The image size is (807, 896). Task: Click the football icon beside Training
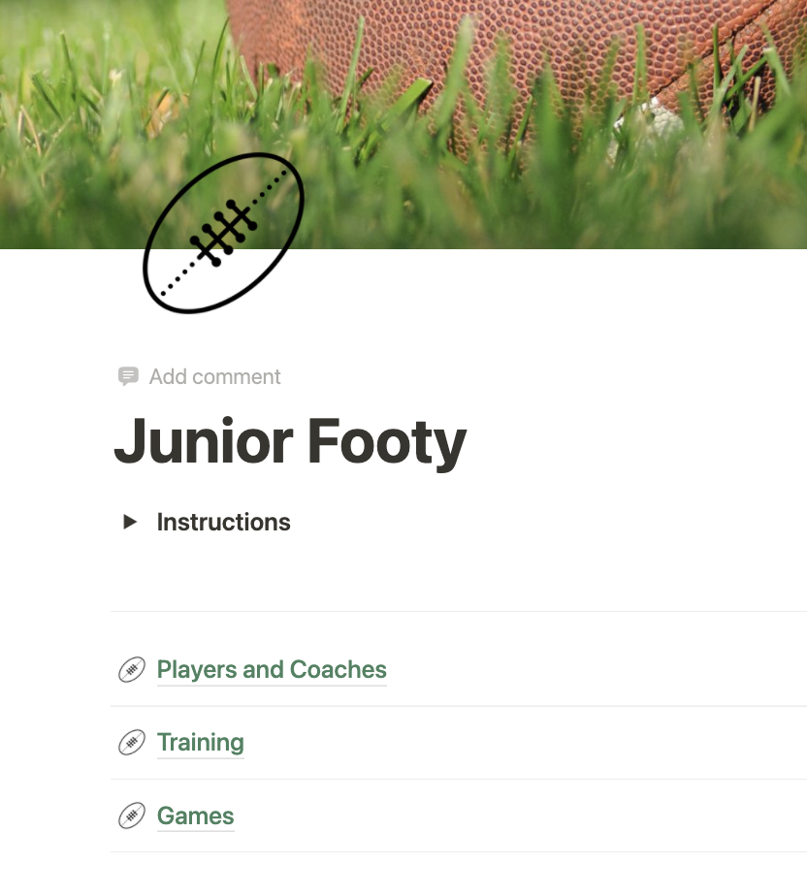(132, 743)
